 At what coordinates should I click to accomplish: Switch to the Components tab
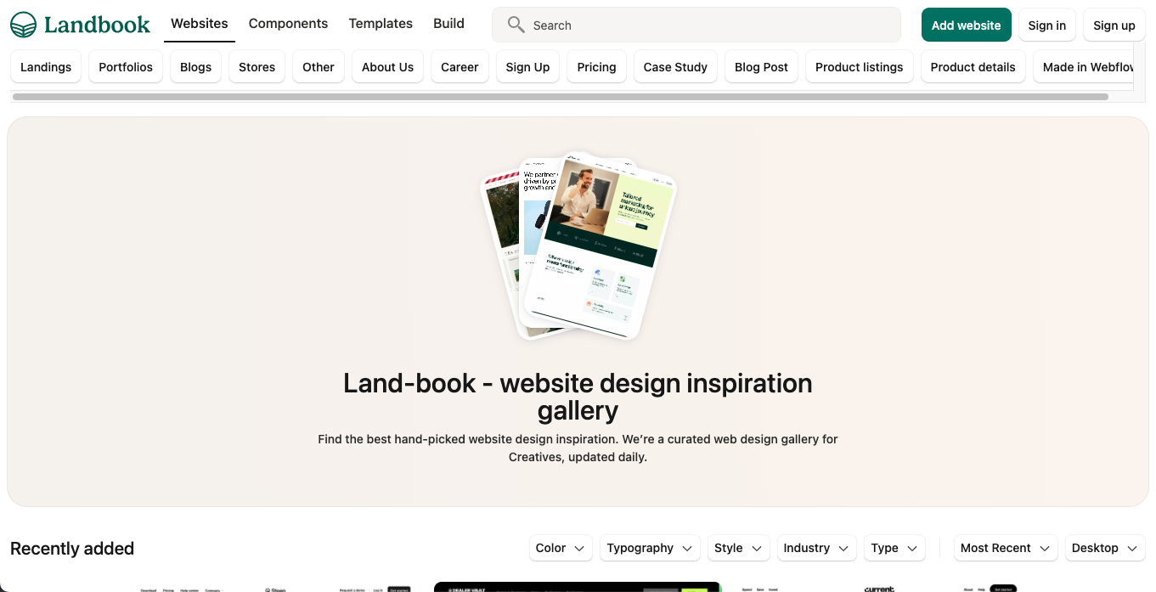(288, 24)
